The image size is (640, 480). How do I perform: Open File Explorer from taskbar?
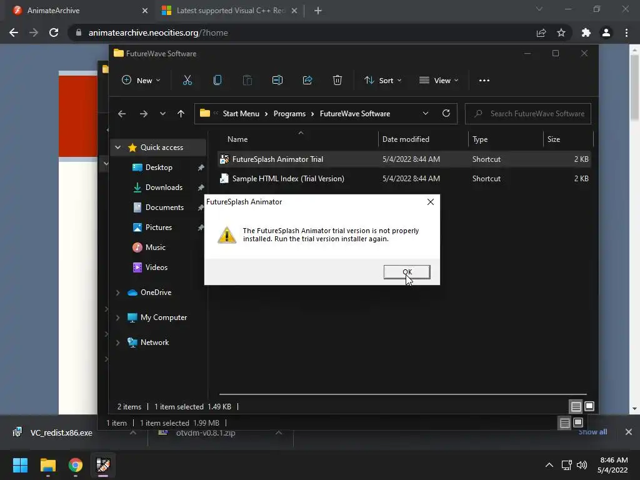(x=47, y=465)
